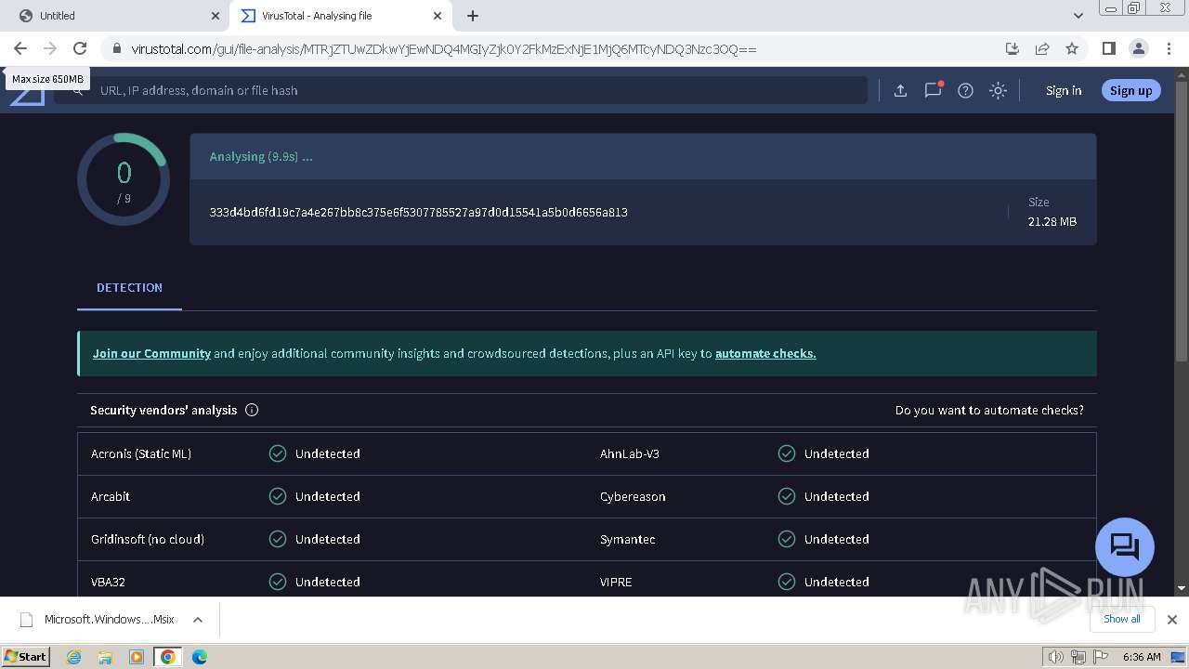Open the DETECTION tab
1189x669 pixels.
click(129, 287)
